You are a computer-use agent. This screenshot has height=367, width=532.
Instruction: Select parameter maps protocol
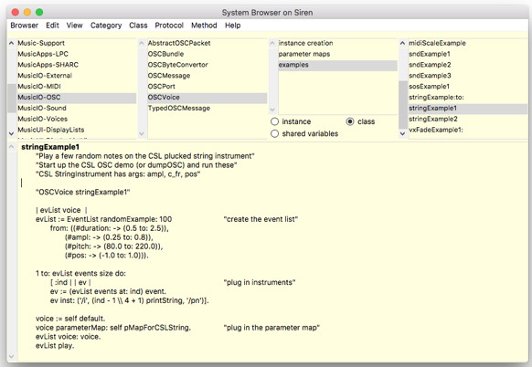337,54
